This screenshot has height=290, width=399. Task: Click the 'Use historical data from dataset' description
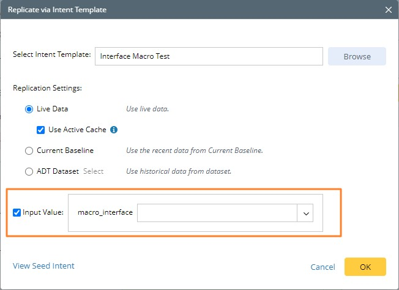(x=179, y=171)
